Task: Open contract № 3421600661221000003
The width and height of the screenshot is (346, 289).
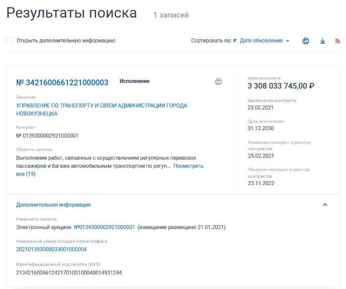Action: 62,82
